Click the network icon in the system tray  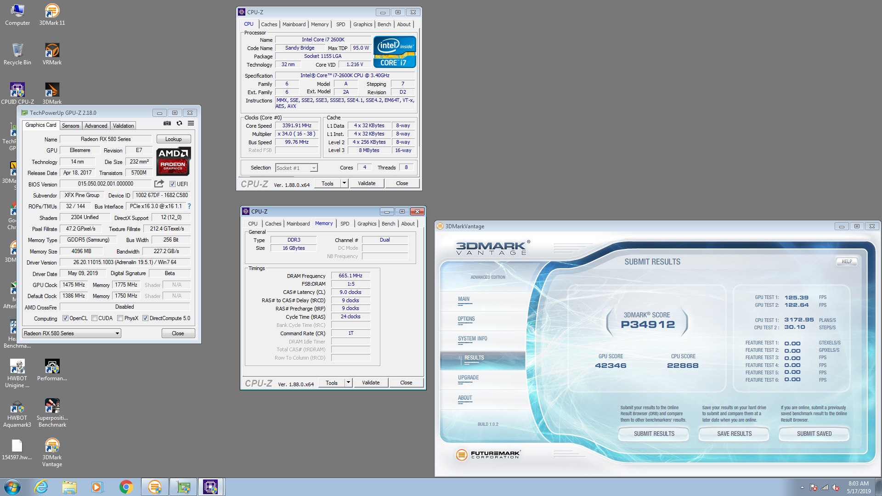click(x=825, y=488)
